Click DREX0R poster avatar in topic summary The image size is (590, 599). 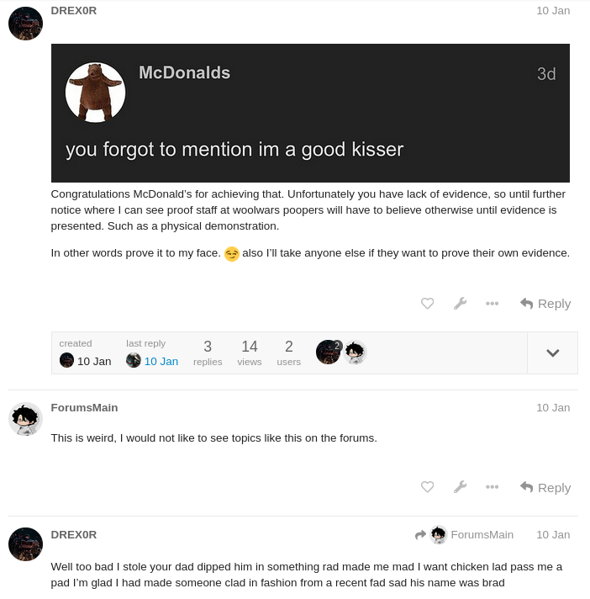tap(328, 352)
